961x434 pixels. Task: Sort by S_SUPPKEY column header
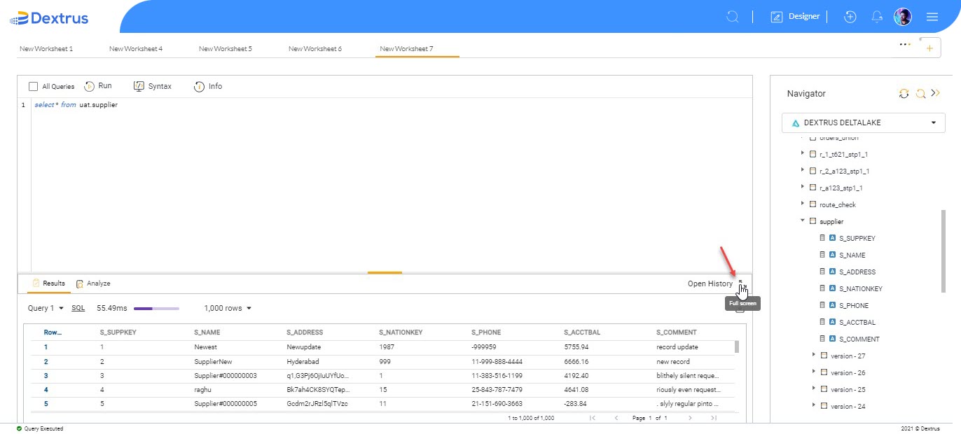[x=118, y=332]
